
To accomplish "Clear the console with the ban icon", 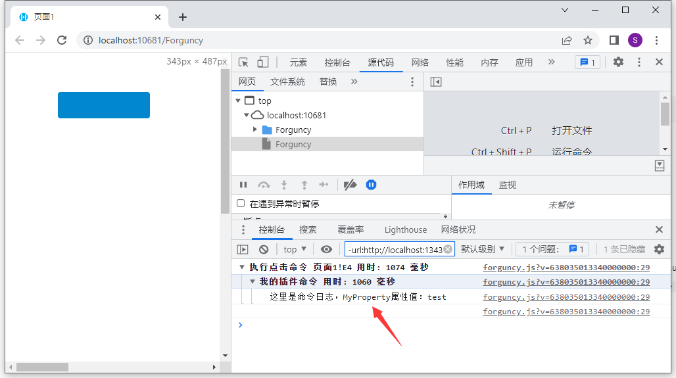I will (264, 249).
